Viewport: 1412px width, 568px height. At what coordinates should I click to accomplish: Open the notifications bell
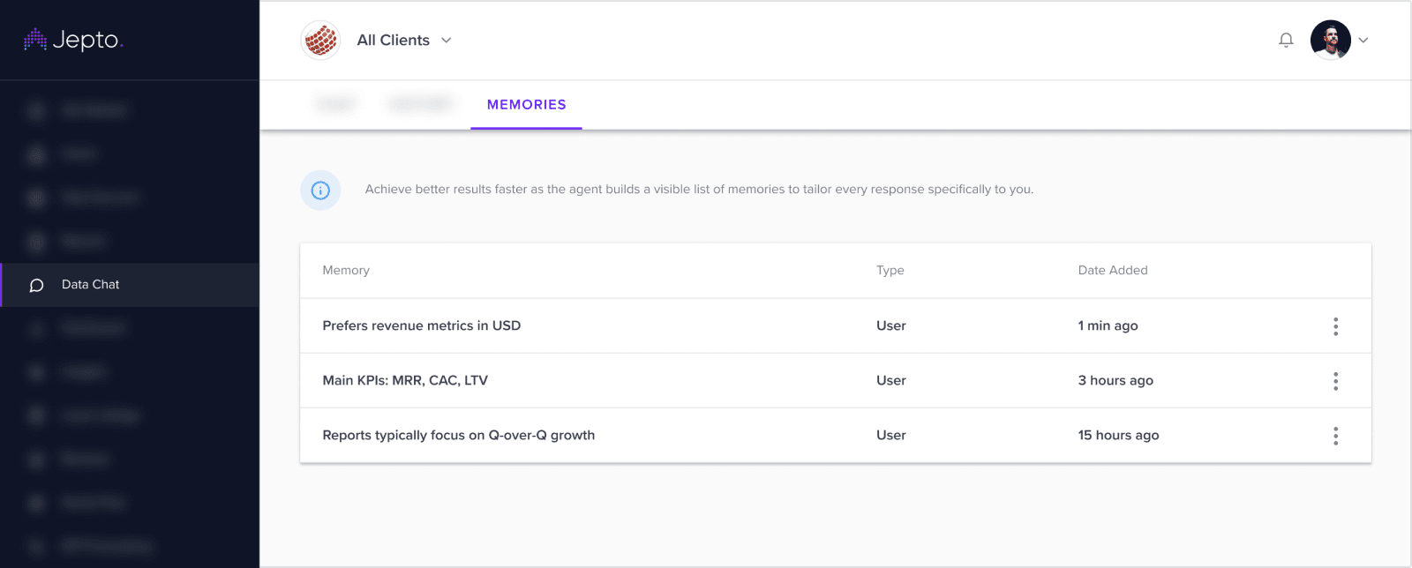(1286, 40)
